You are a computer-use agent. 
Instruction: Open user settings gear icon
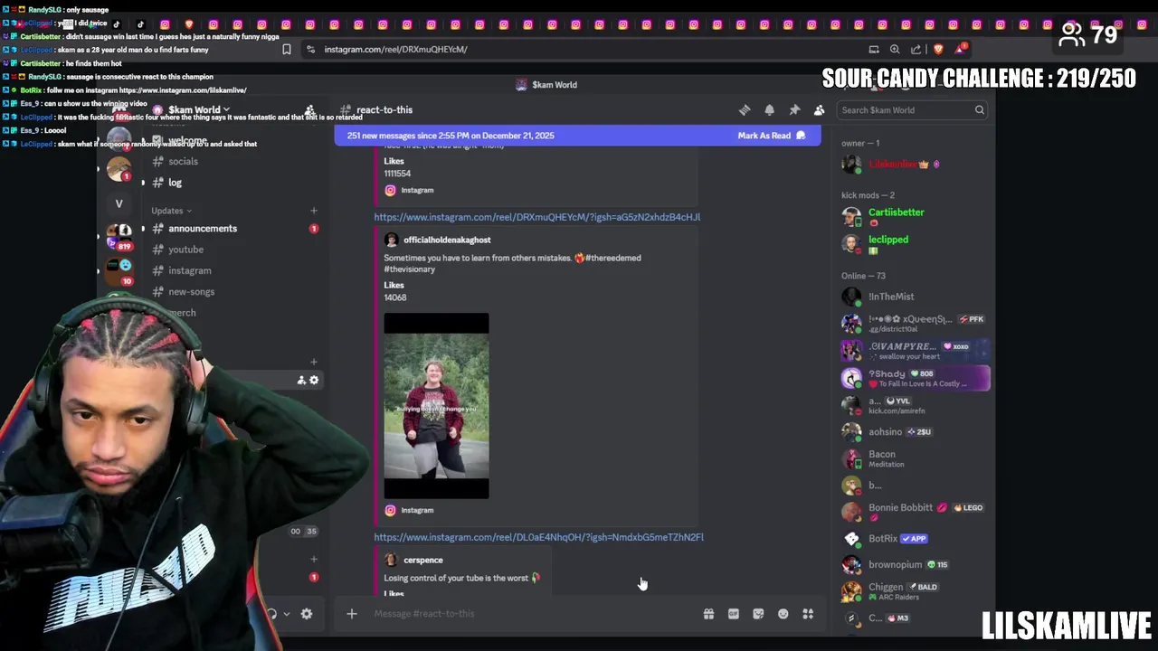point(307,614)
